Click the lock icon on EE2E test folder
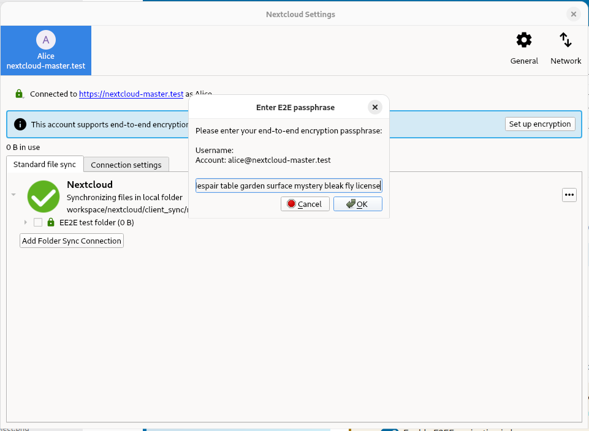The height and width of the screenshot is (431, 589). pyautogui.click(x=51, y=222)
